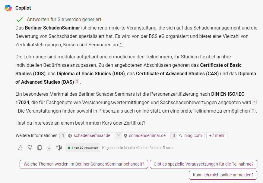This screenshot has width=263, height=183.
Task: Open source 3 bing.com link
Action: pos(187,136)
